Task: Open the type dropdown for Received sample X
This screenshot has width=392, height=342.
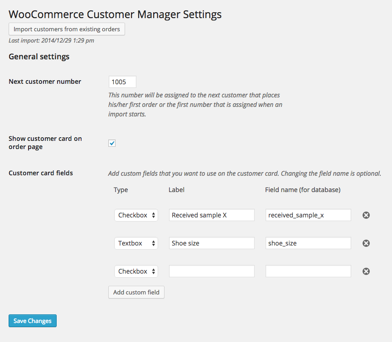Action: pos(136,215)
